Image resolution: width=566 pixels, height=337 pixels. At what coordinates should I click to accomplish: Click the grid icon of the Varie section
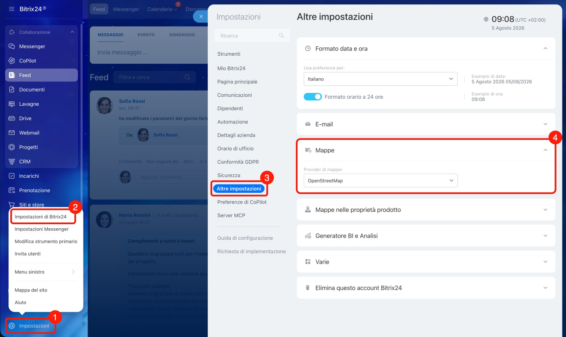point(308,262)
